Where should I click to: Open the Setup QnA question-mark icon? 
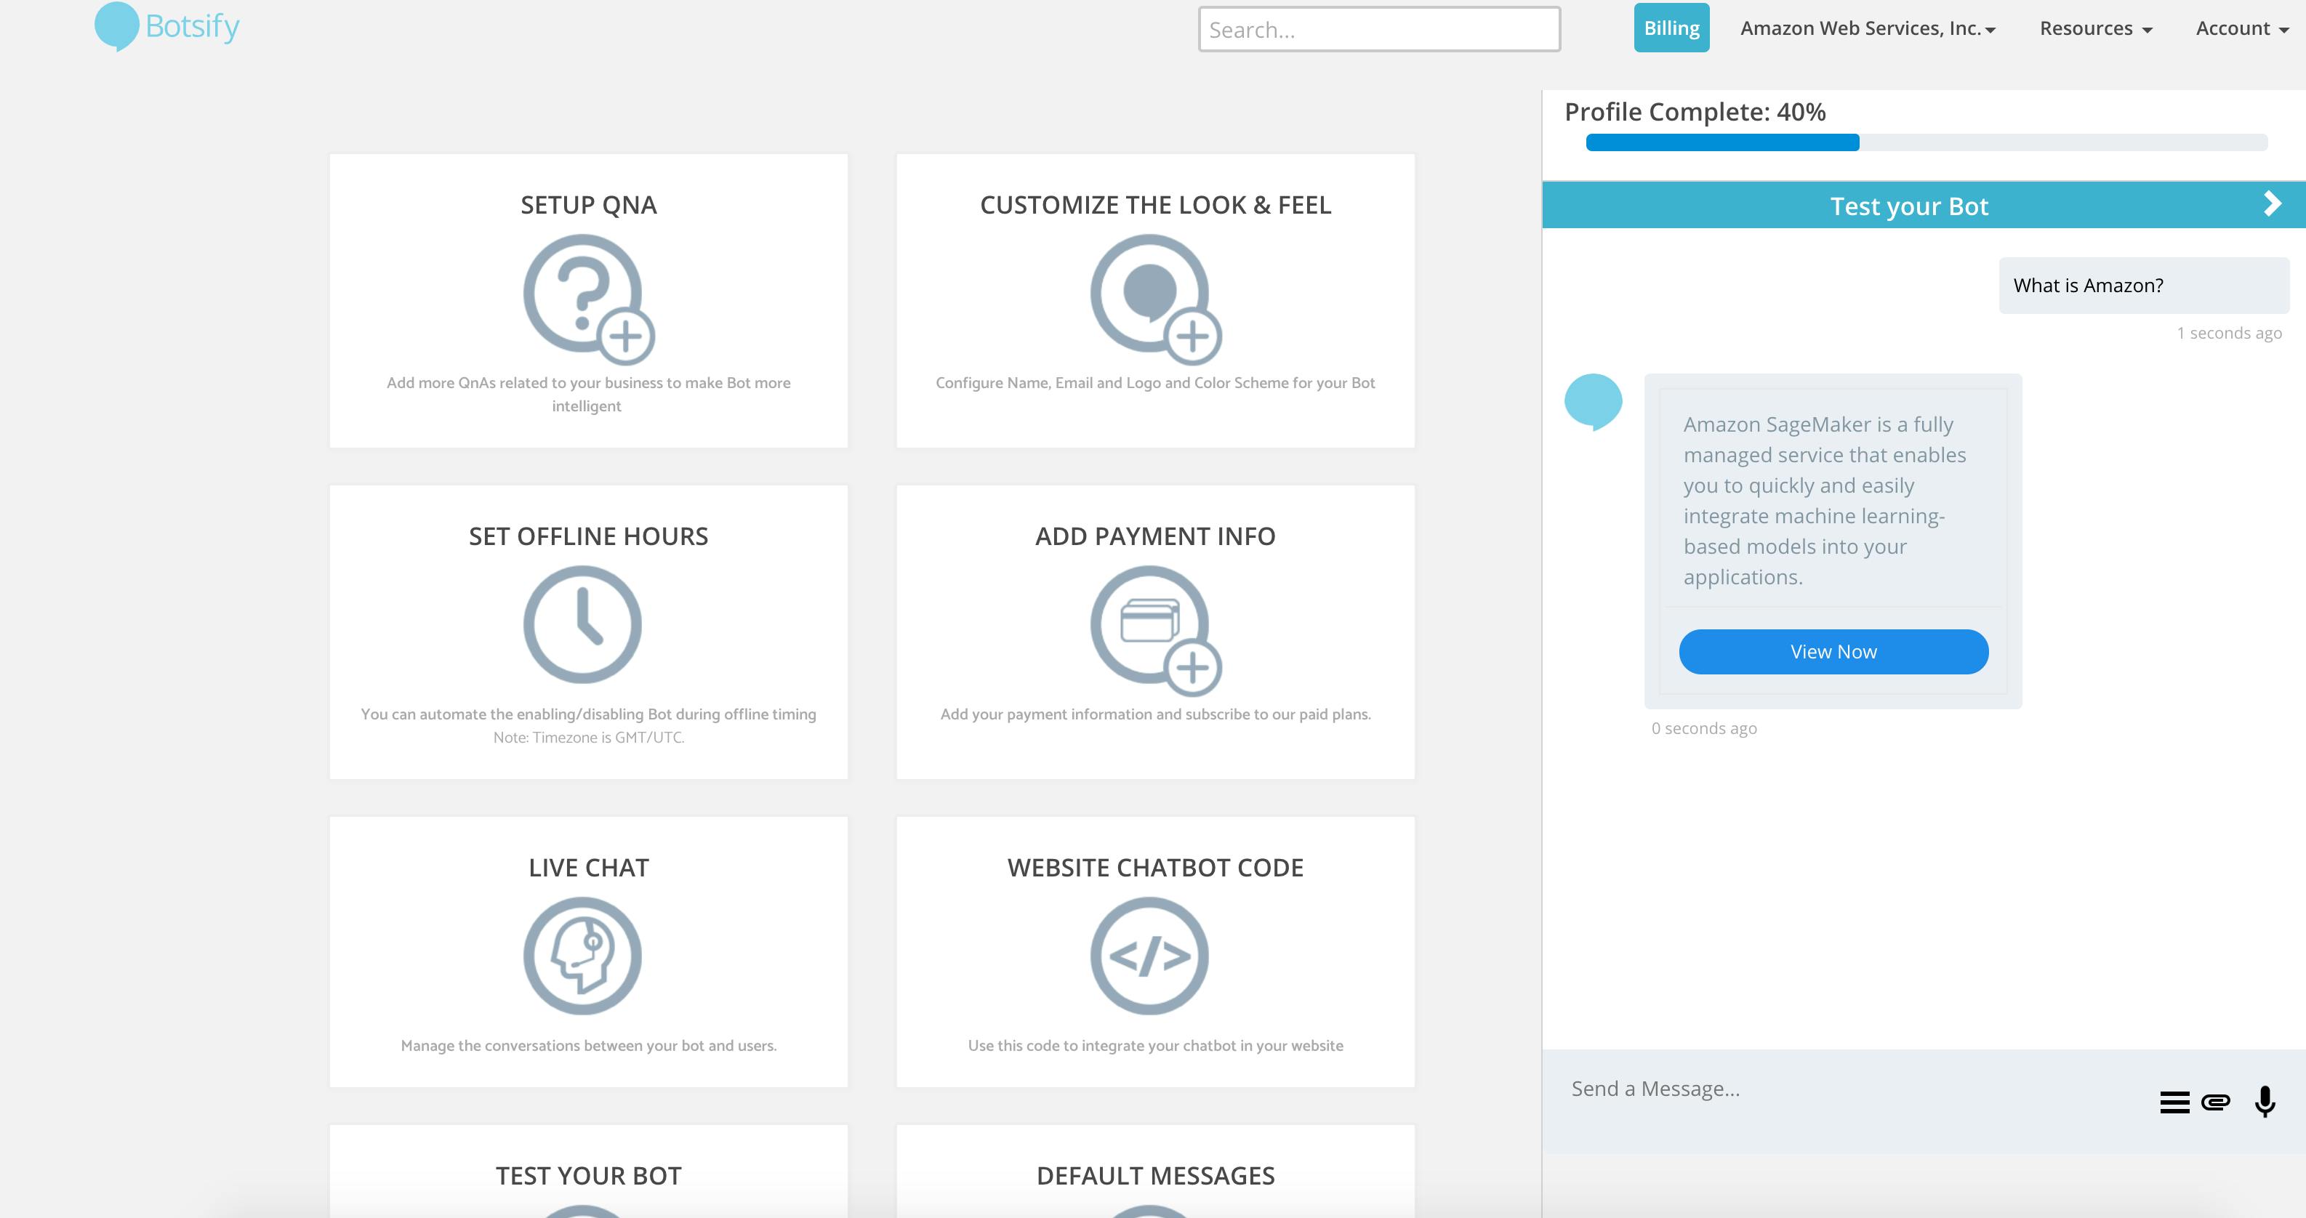589,299
